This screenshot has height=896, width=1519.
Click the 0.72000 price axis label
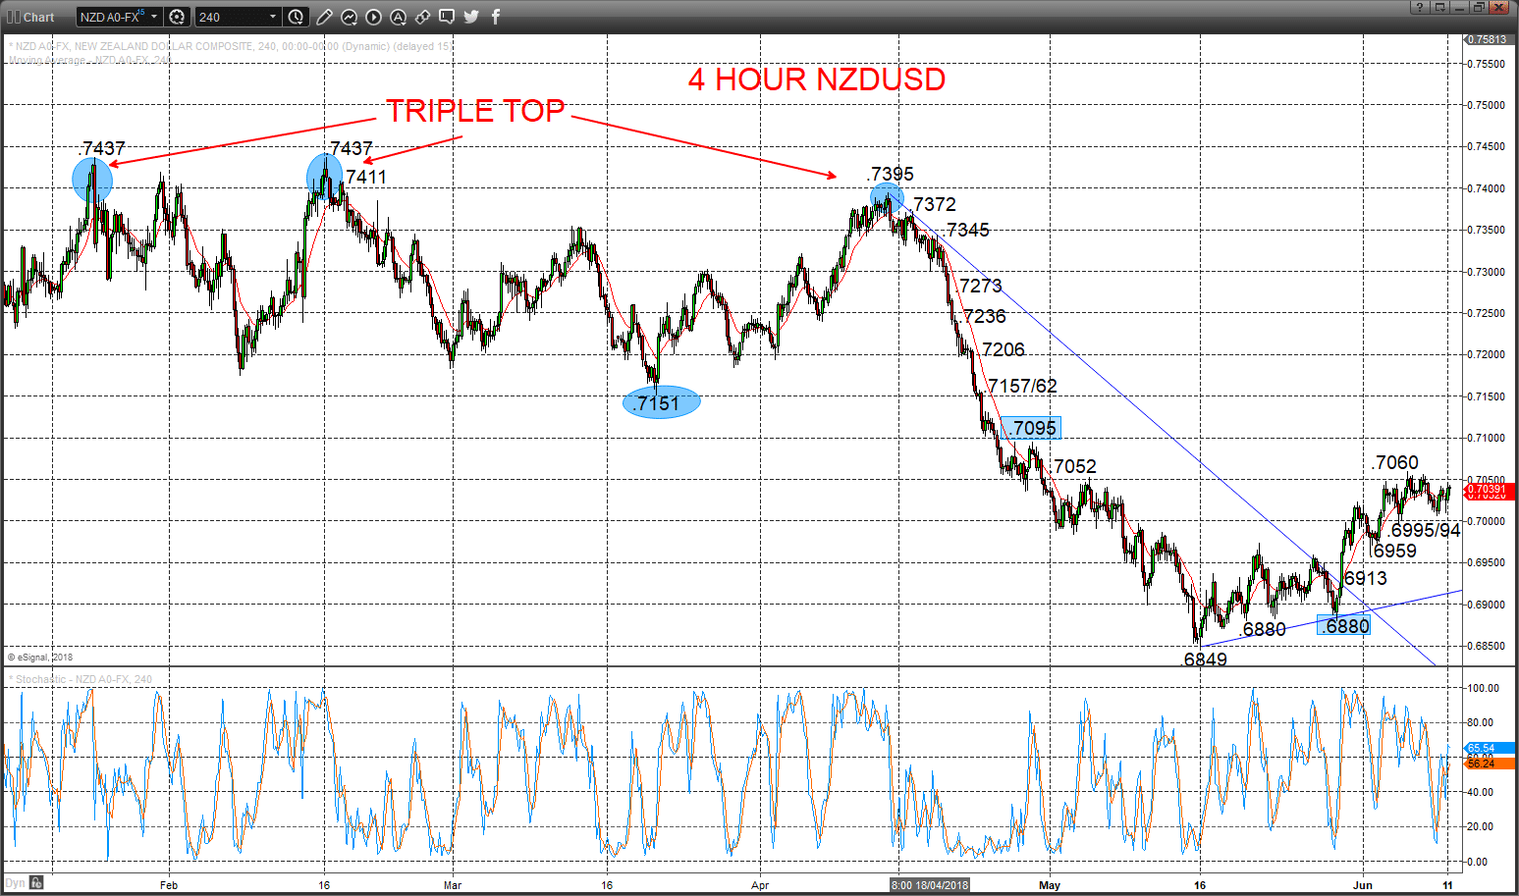1486,354
